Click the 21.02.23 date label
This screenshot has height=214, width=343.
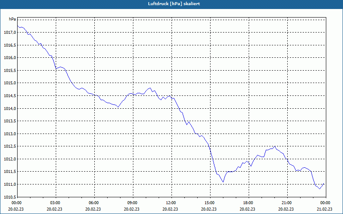[325, 209]
